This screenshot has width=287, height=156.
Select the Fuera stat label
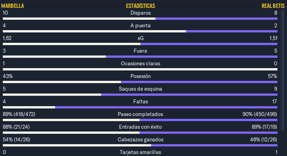coord(140,51)
